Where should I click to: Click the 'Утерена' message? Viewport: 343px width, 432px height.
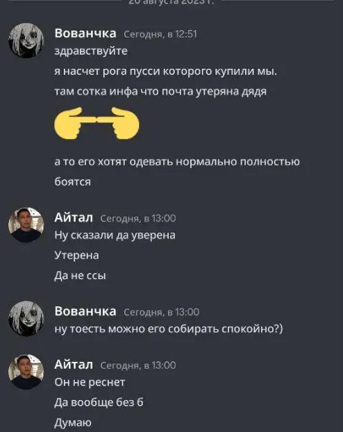[76, 255]
